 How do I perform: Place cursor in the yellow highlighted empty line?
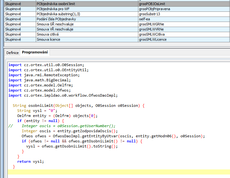click(118, 172)
